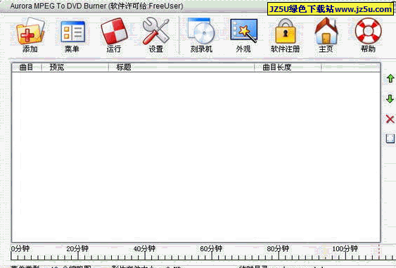
Task: Click the 曲目长度 column header
Action: click(288, 68)
